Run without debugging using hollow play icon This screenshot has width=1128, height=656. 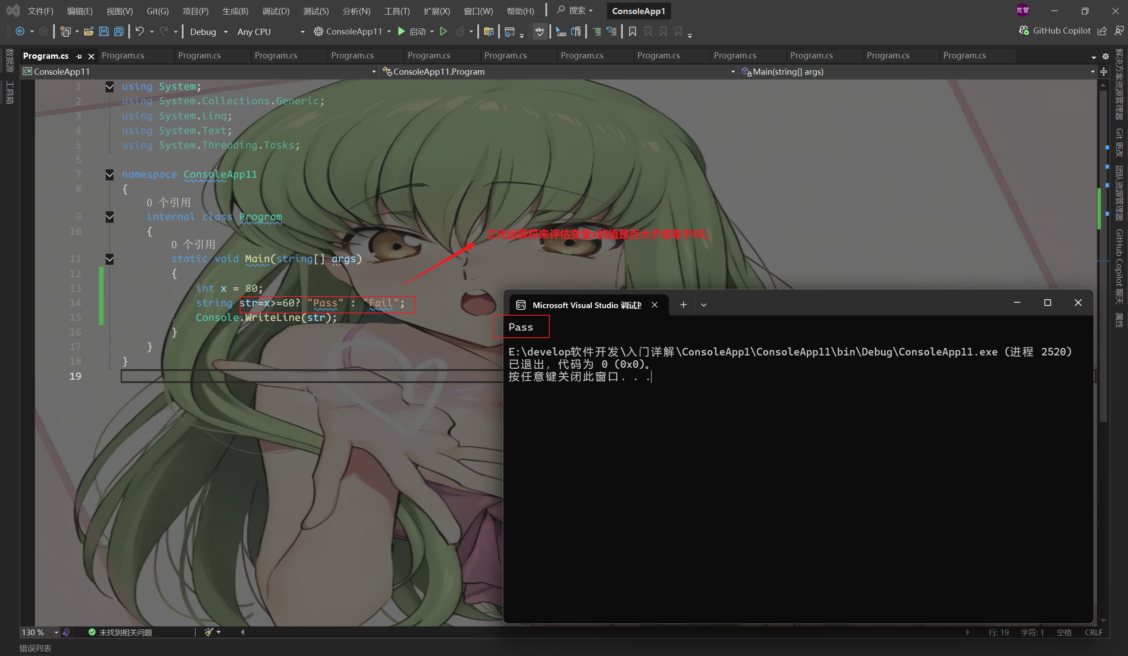coord(444,31)
